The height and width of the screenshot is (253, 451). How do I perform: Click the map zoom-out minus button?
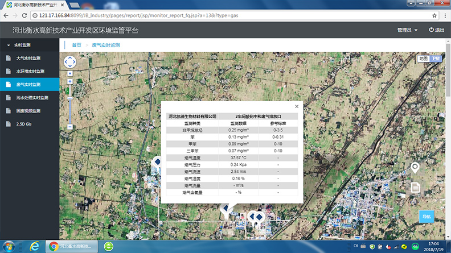click(70, 127)
